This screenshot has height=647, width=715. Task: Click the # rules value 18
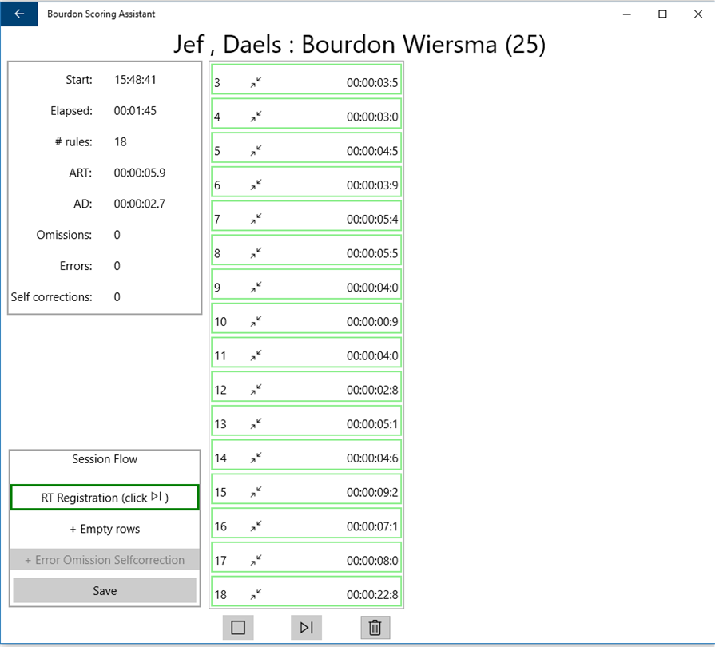[121, 142]
